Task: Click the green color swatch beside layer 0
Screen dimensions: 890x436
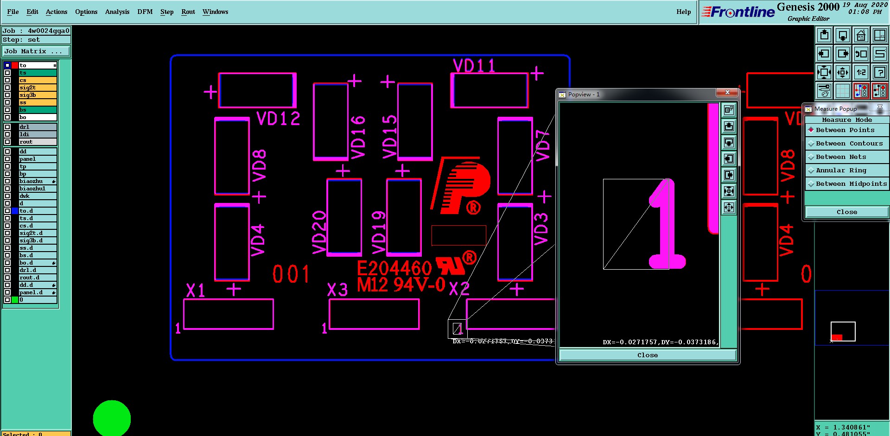Action: [x=15, y=300]
